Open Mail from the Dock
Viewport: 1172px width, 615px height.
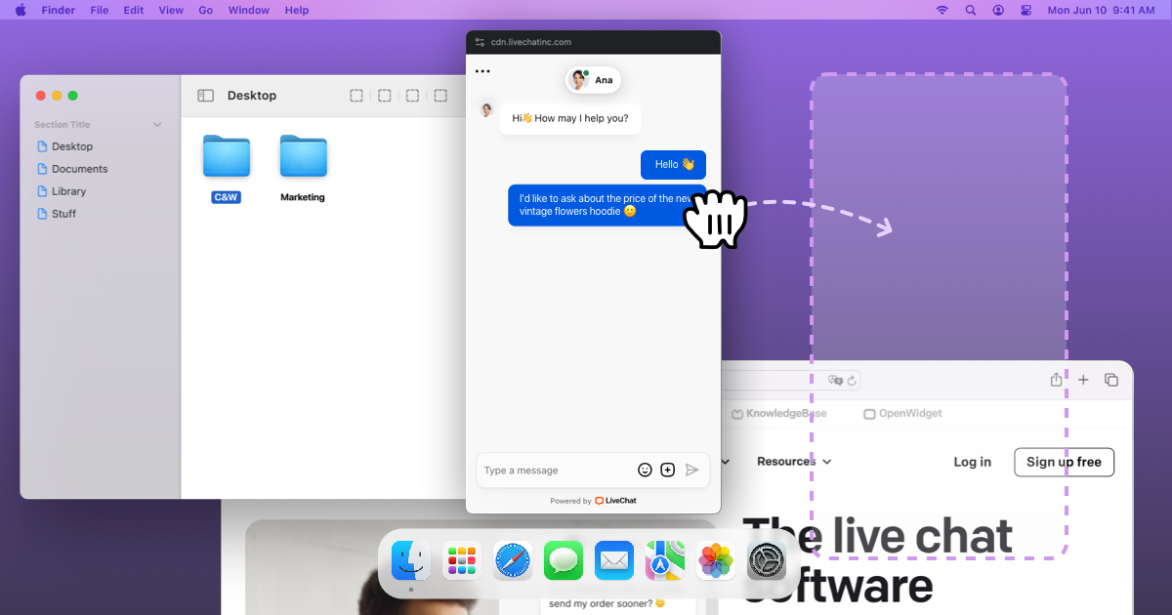tap(614, 561)
